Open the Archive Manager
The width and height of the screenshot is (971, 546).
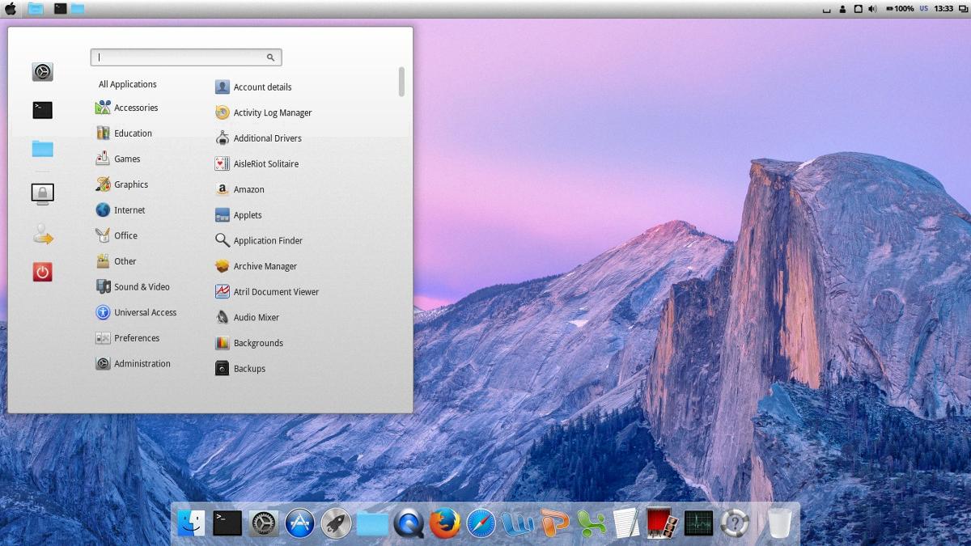click(263, 266)
